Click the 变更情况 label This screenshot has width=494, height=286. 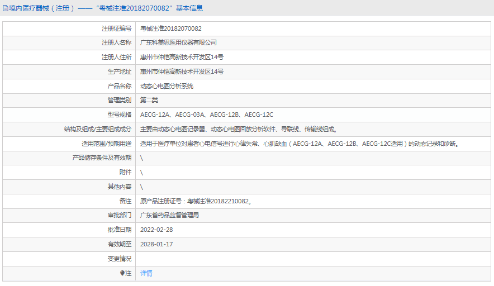[120, 259]
